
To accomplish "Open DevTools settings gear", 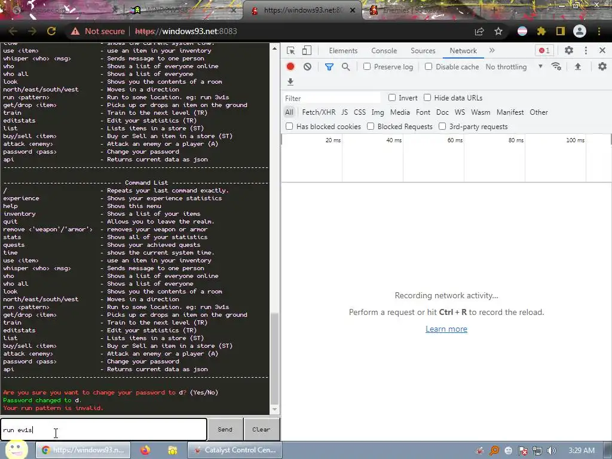I will coord(569,50).
